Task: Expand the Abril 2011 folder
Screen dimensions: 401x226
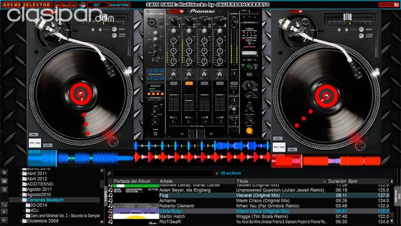Action: pos(21,173)
